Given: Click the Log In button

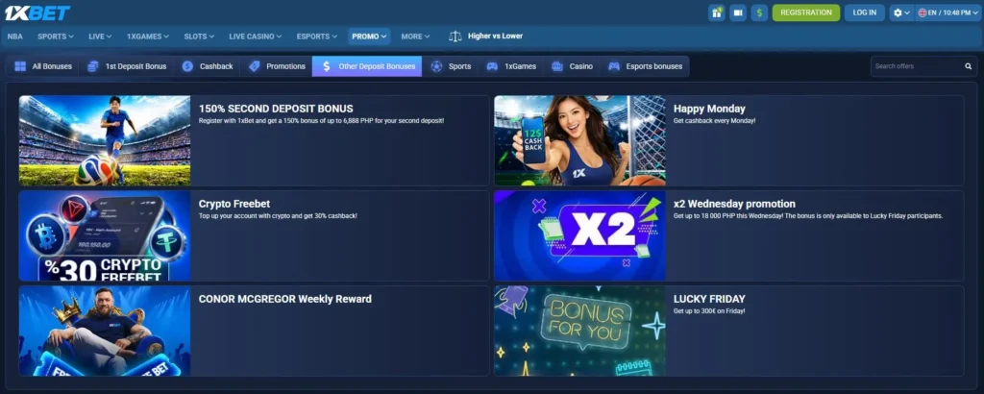Looking at the screenshot, I should click(x=864, y=12).
